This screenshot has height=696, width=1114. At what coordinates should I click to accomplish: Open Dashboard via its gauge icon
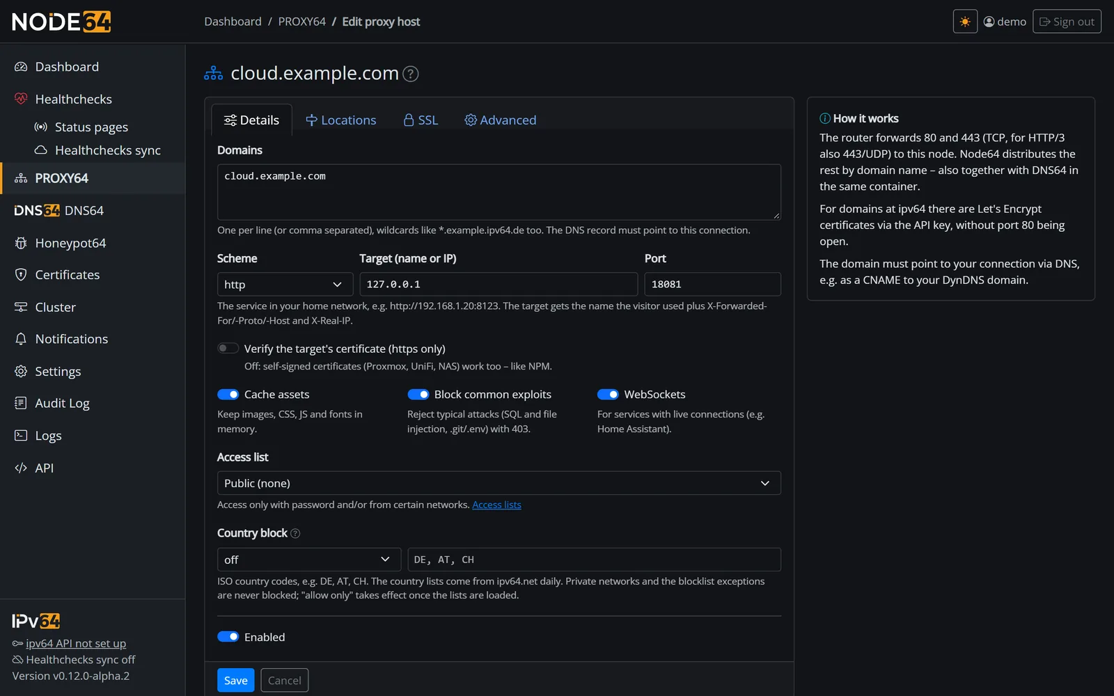click(21, 67)
